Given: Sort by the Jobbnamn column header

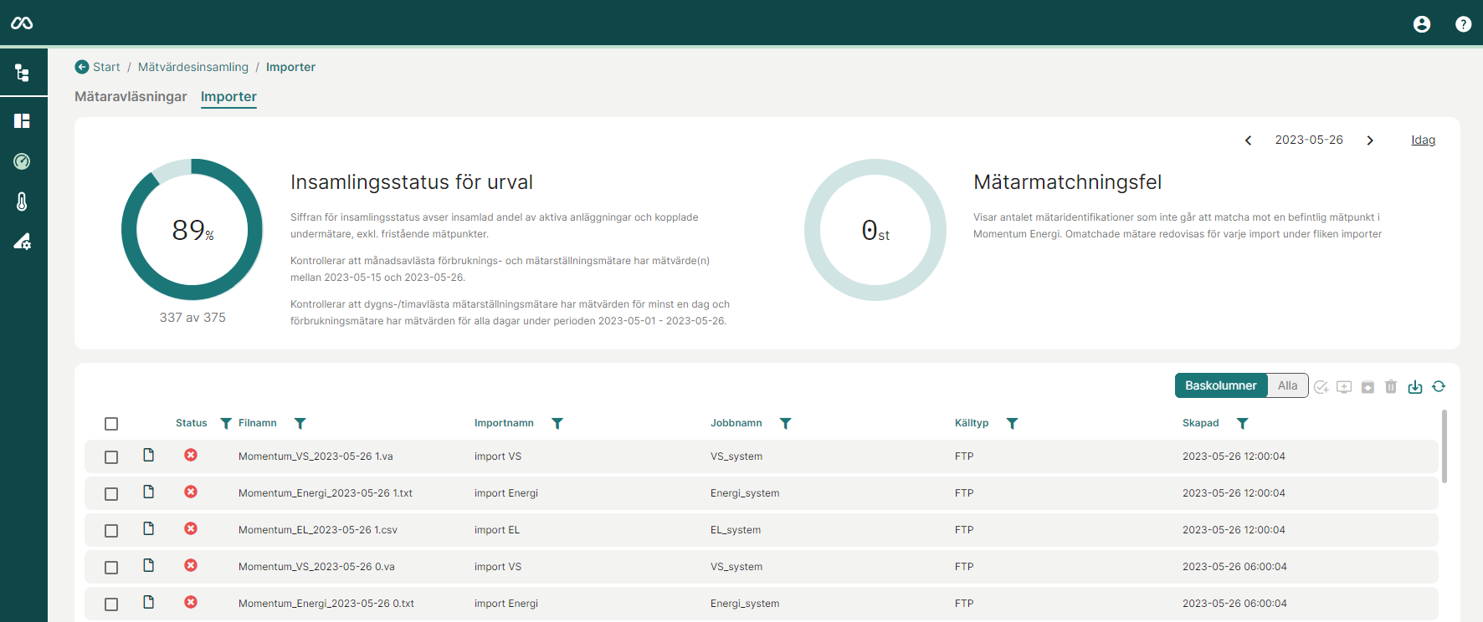Looking at the screenshot, I should pos(736,423).
